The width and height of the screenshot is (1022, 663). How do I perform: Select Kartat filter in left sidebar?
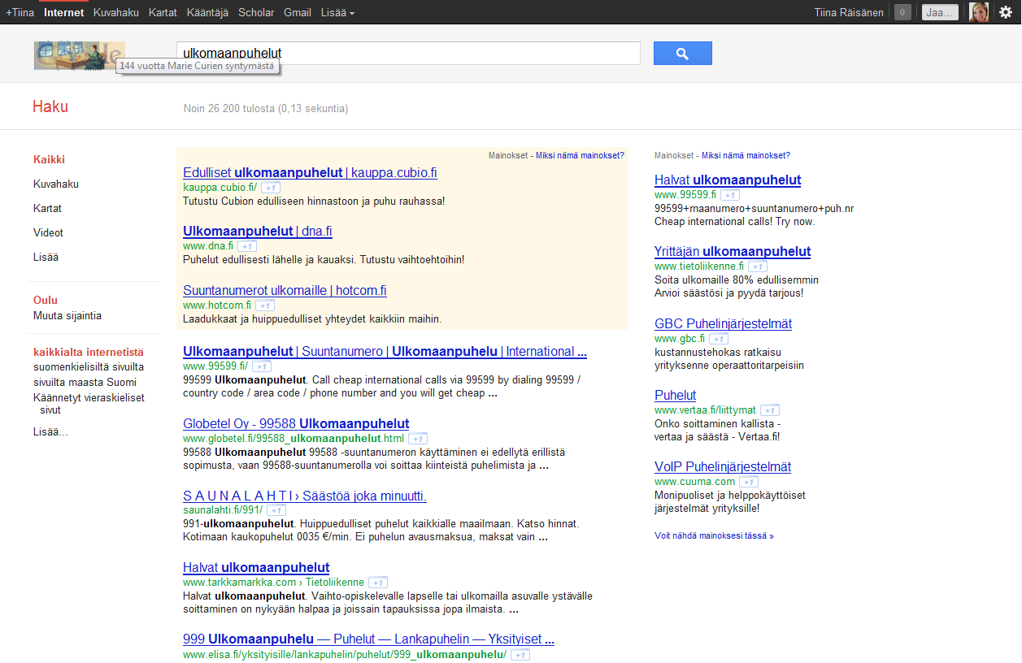[x=47, y=209]
